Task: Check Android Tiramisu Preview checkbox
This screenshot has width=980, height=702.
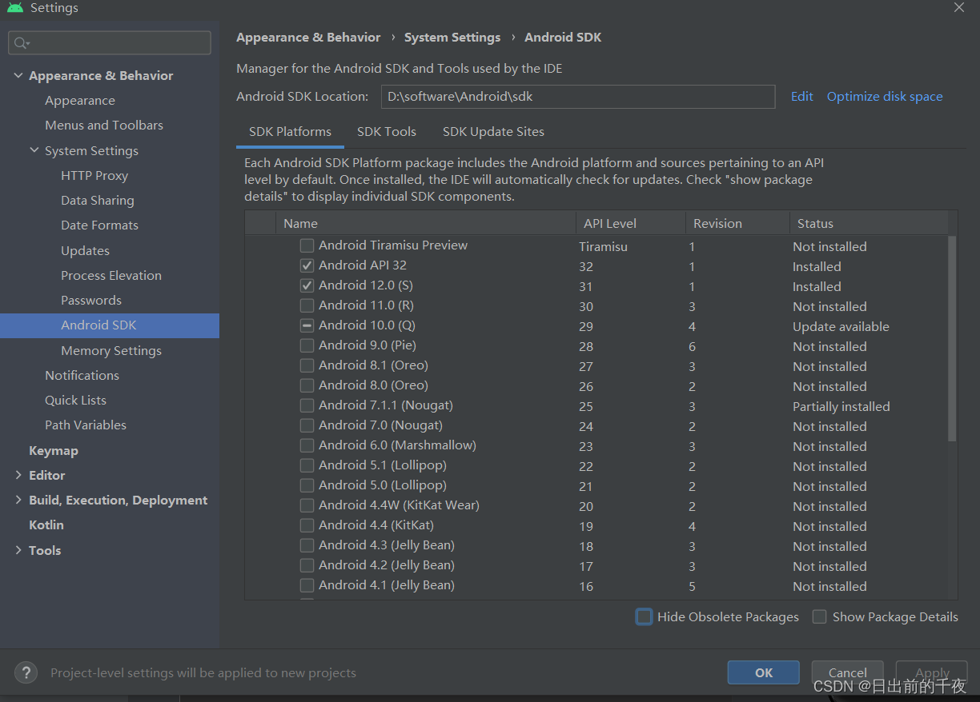Action: click(307, 245)
